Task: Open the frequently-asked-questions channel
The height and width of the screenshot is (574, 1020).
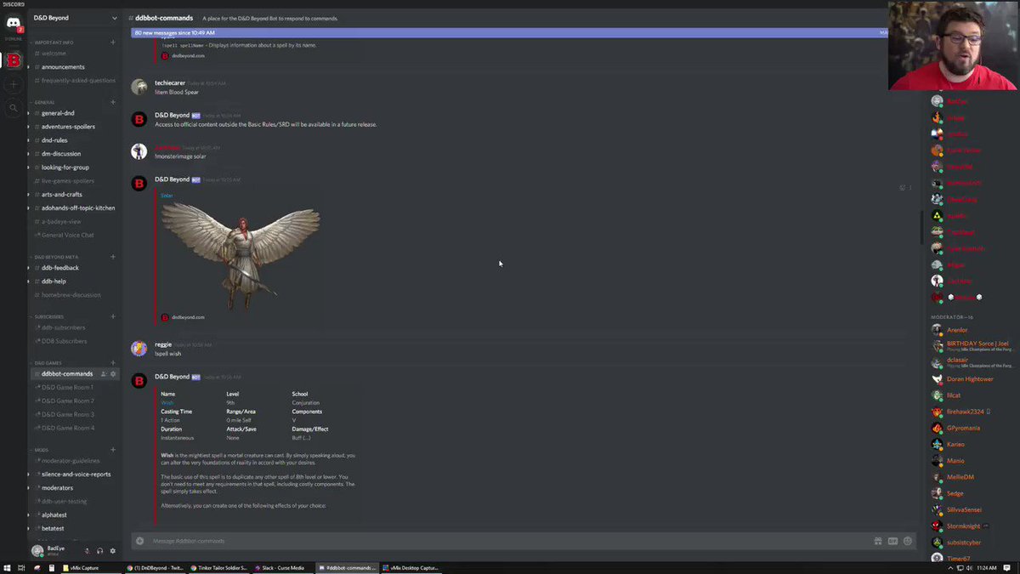Action: tap(75, 81)
